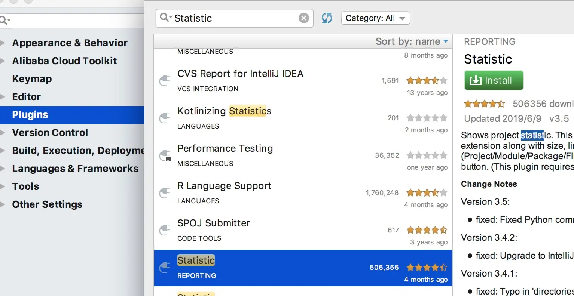This screenshot has width=574, height=296.
Task: Click the refresh plugin list icon
Action: 327,18
